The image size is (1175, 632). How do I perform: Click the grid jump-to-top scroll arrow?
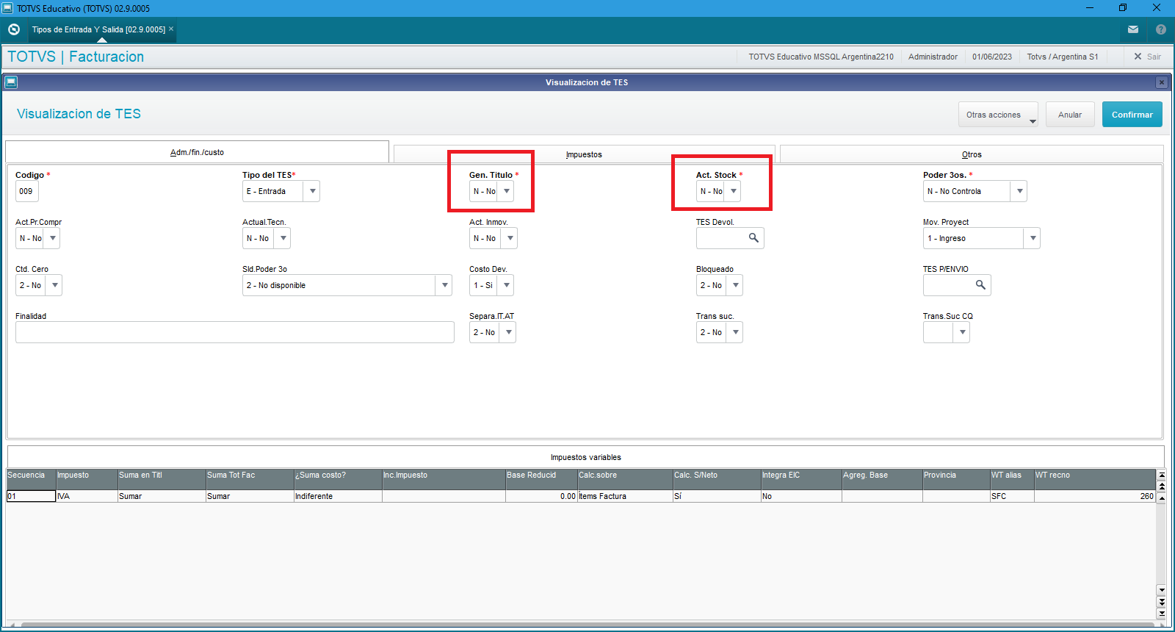tap(1162, 475)
